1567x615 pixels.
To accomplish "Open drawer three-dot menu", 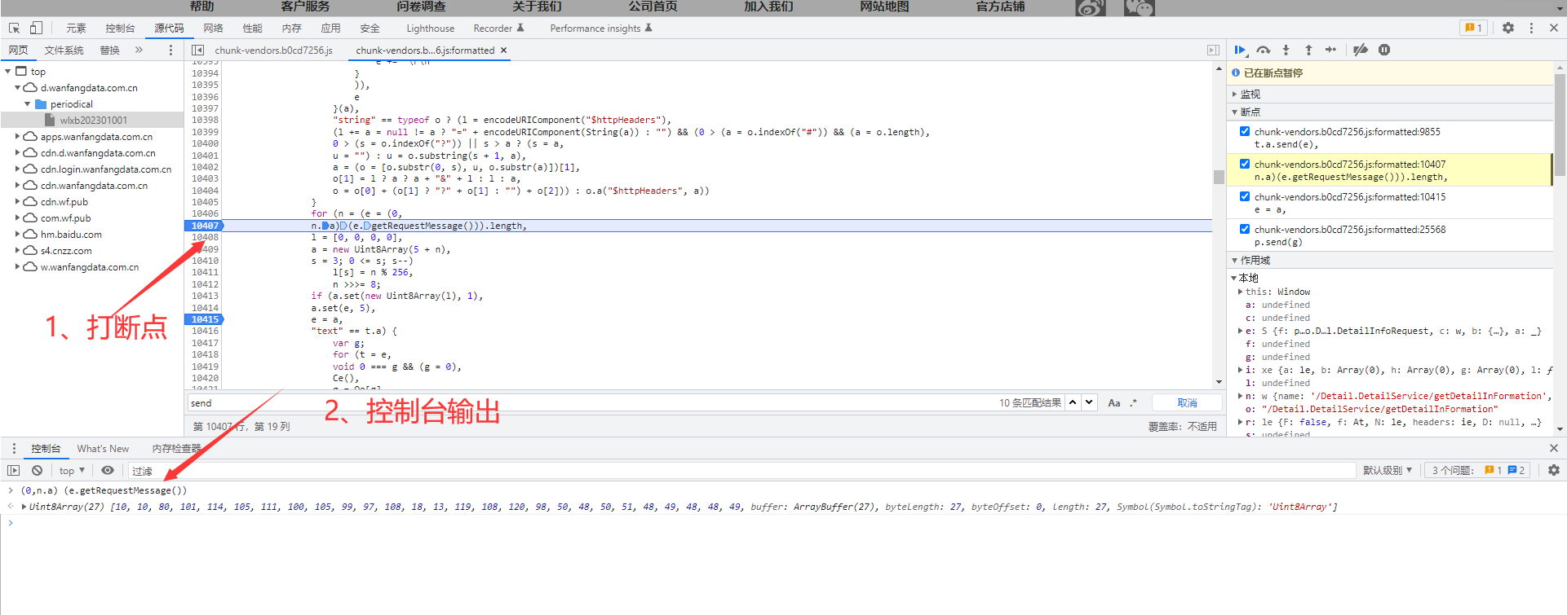I will pos(14,448).
